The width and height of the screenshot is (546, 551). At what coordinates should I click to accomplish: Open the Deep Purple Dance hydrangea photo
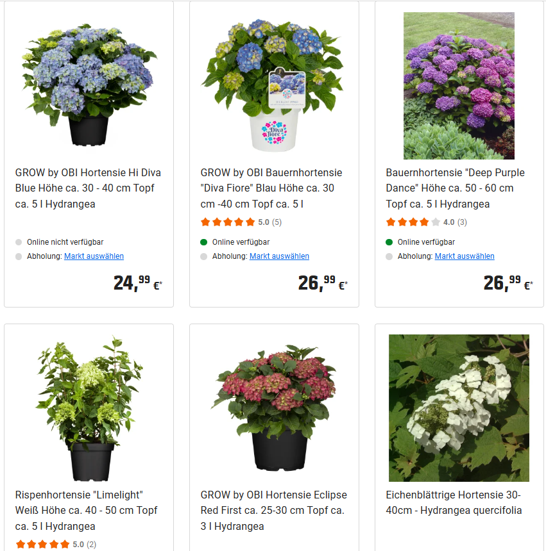459,86
